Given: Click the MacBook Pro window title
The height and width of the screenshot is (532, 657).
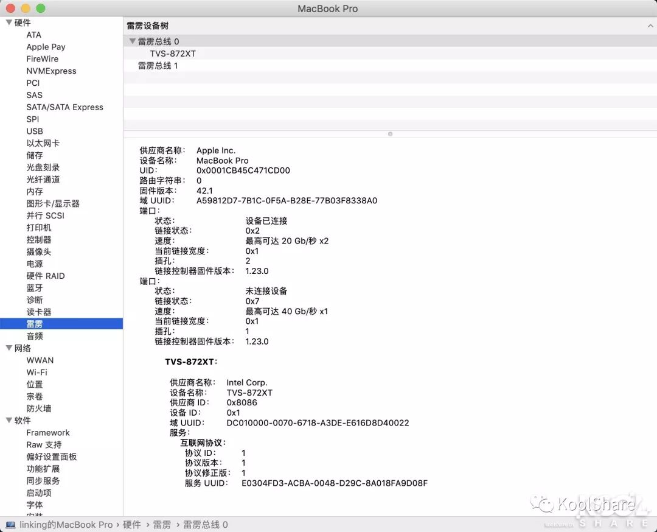Looking at the screenshot, I should pyautogui.click(x=328, y=9).
